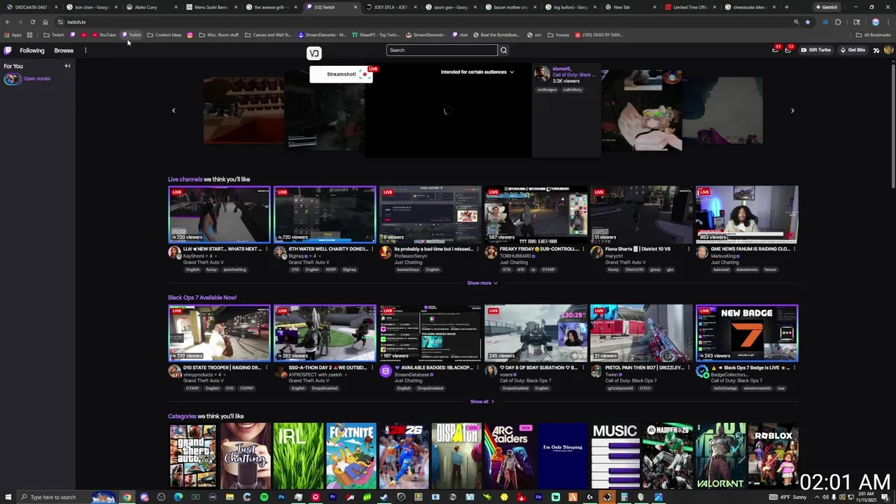Open Beat the BombBeat bookmark
This screenshot has height=504, width=896.
click(496, 35)
